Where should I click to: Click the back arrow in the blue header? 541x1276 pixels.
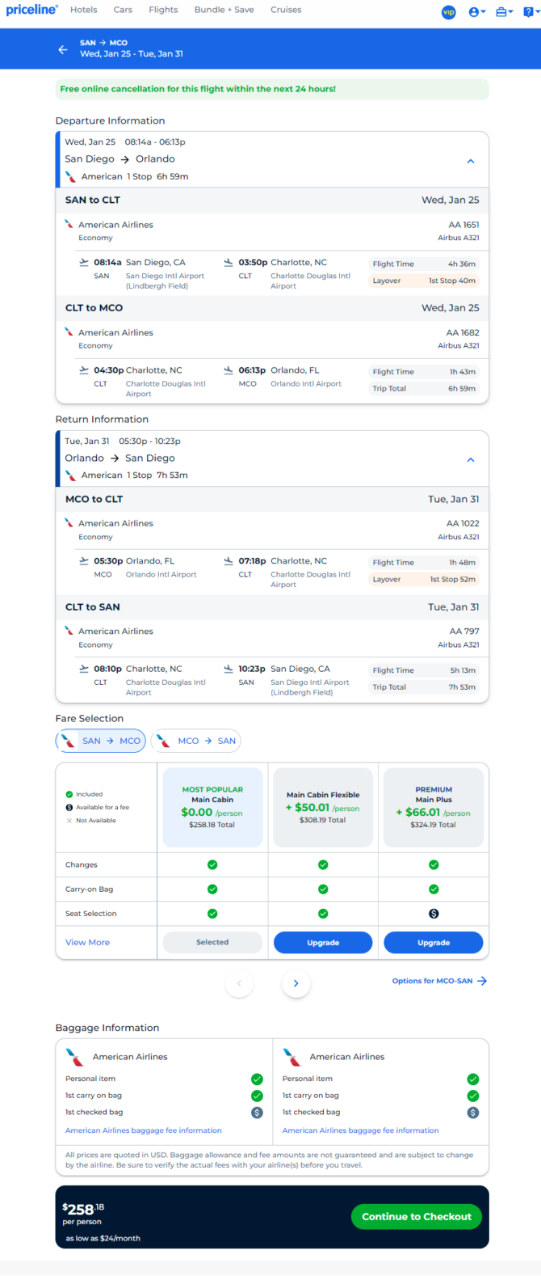63,49
